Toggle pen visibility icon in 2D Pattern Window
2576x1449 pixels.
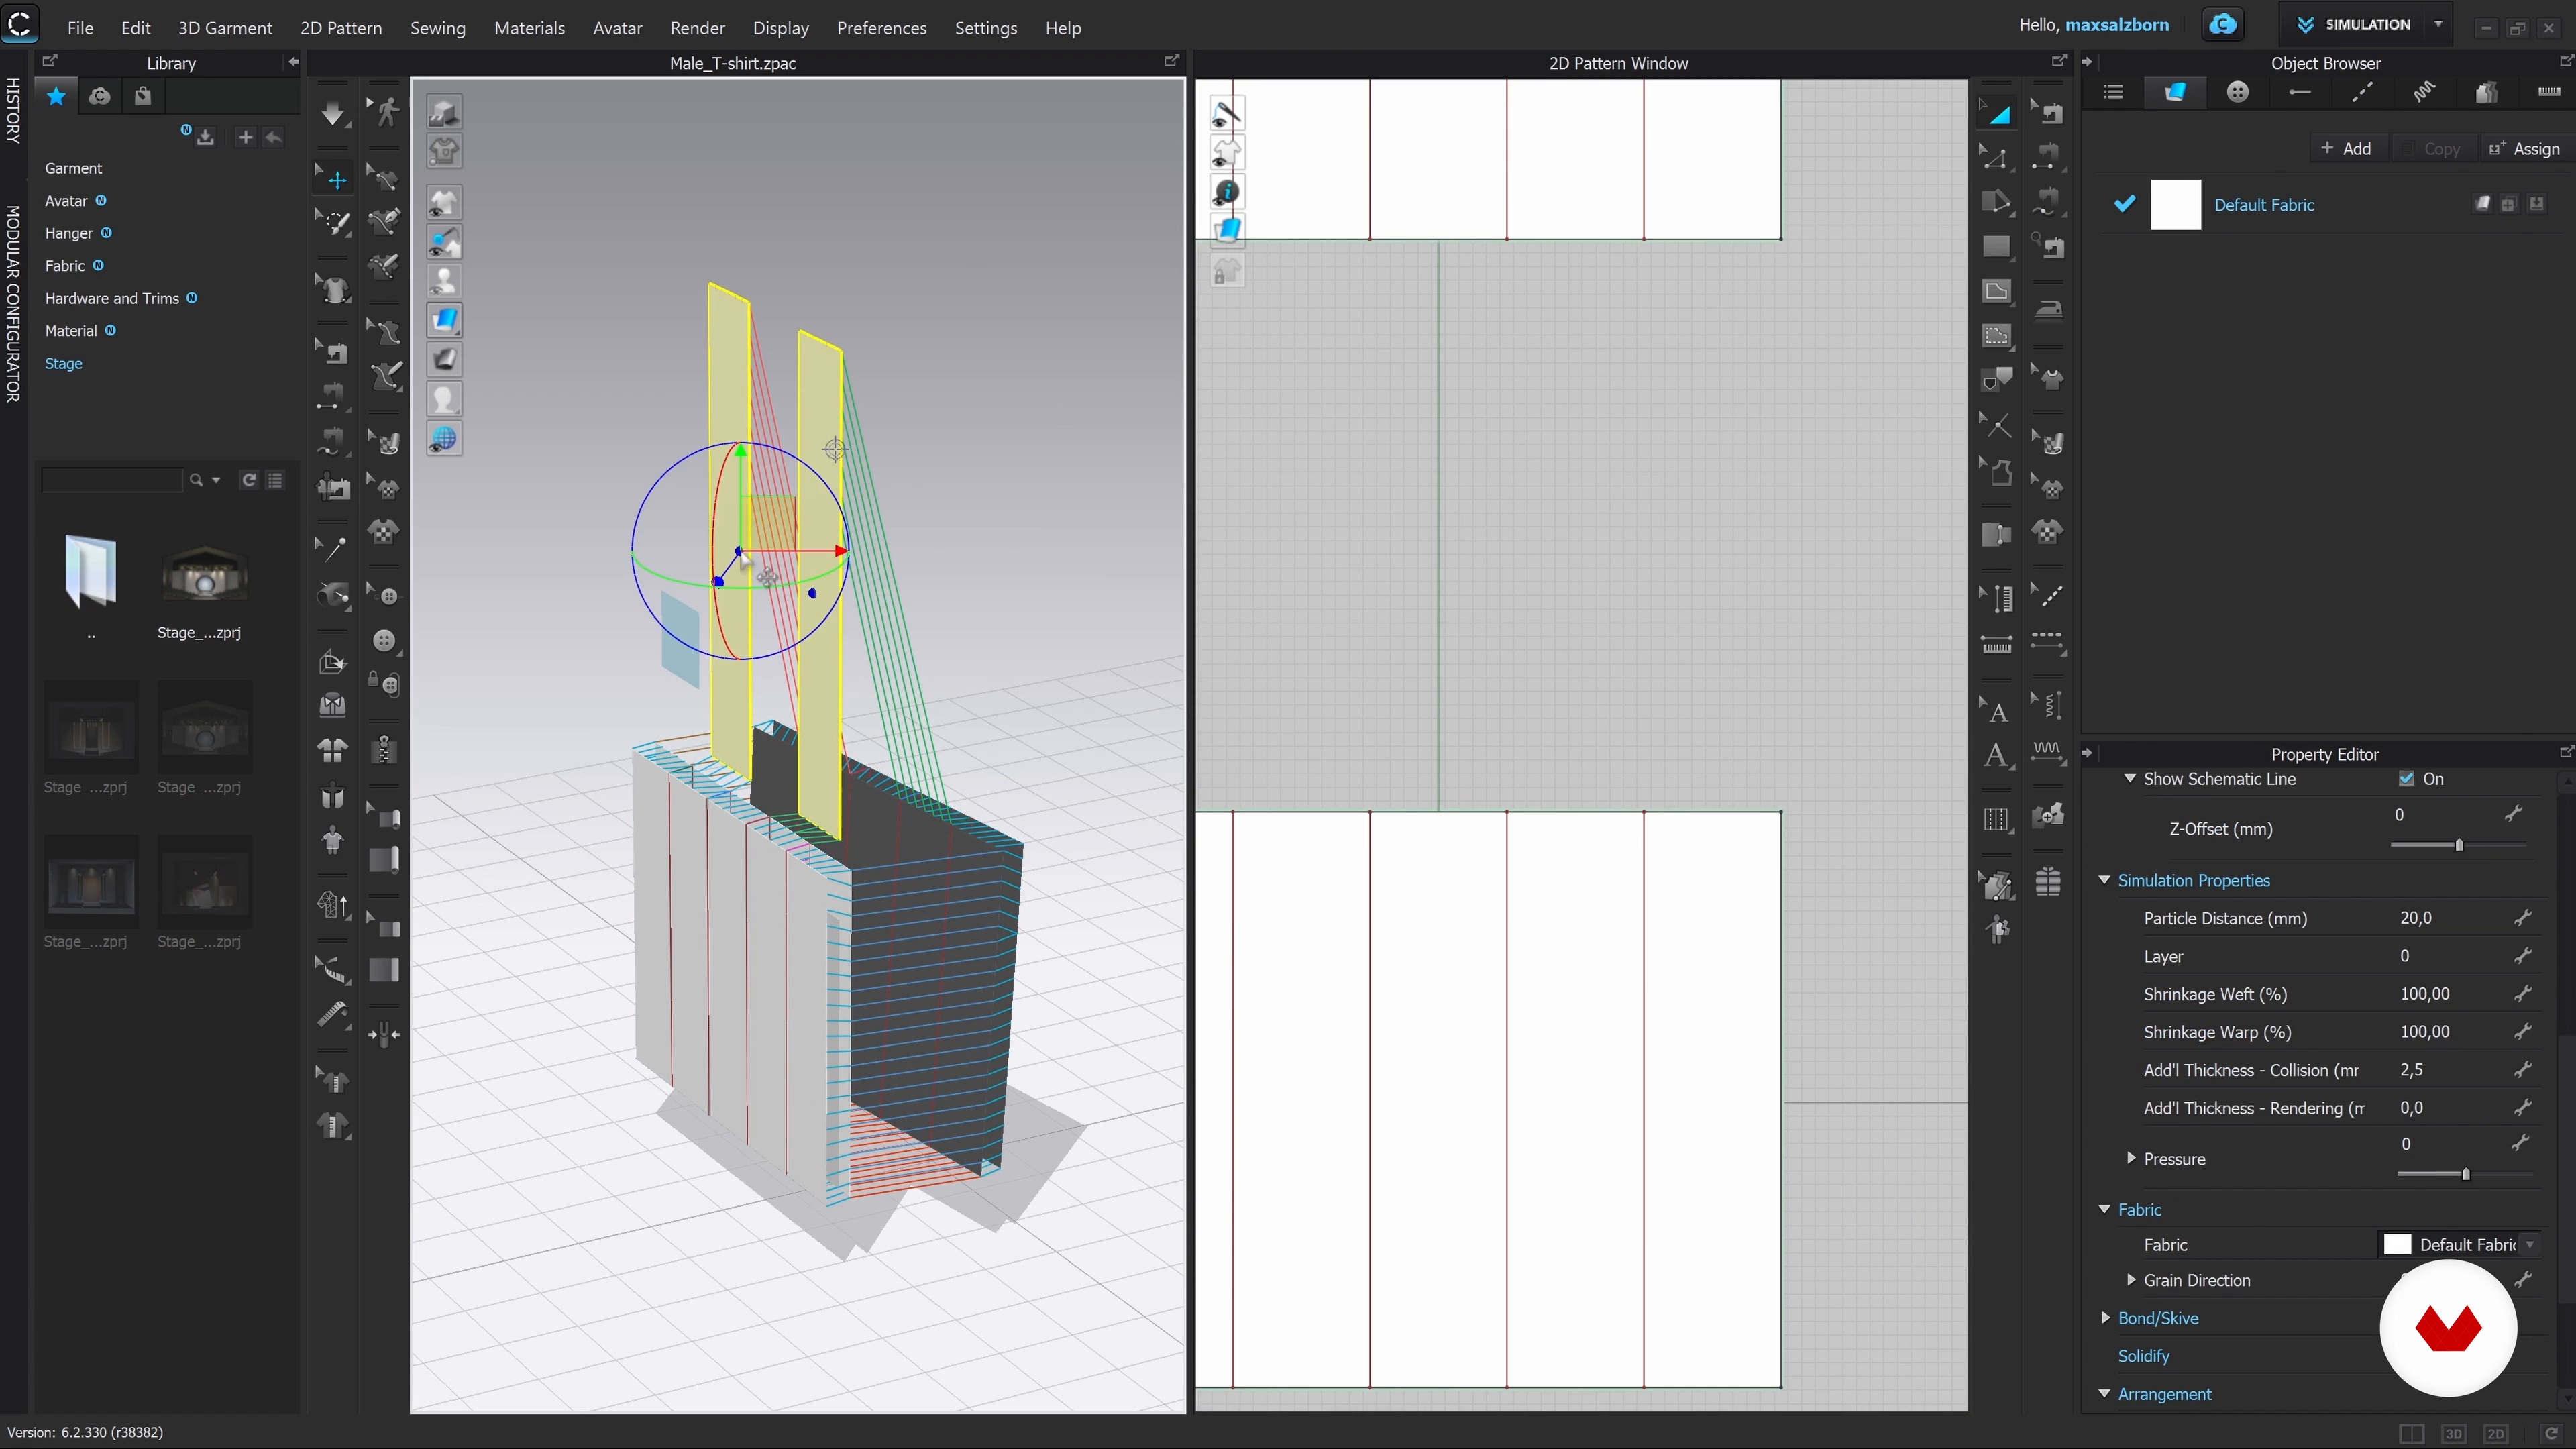[x=1227, y=113]
